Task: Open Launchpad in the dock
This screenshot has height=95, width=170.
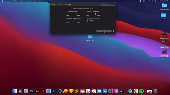Action: point(26,91)
